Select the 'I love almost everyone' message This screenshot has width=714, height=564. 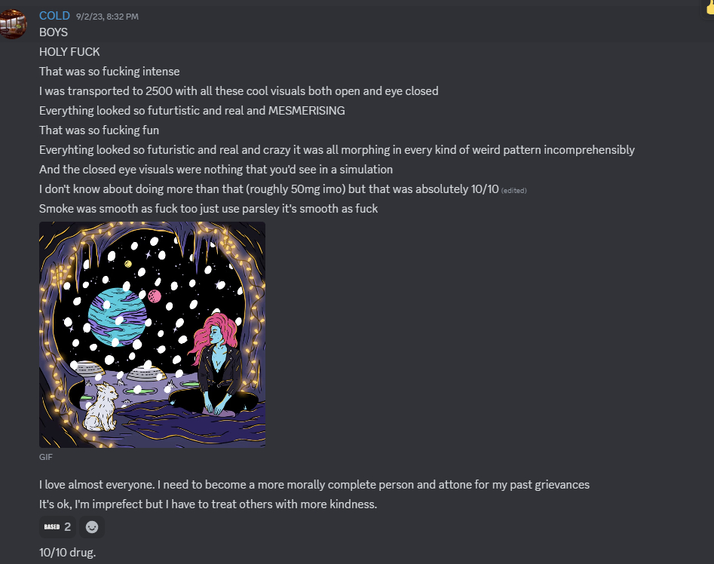[314, 485]
